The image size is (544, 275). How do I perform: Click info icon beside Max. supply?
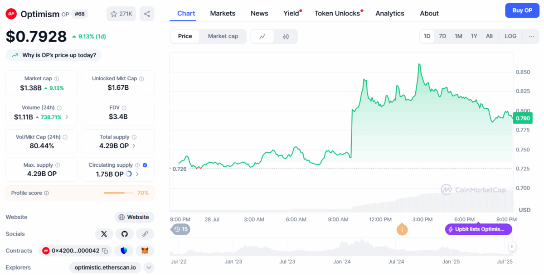[57, 165]
